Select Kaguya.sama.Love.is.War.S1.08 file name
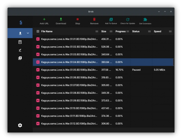 (69, 93)
